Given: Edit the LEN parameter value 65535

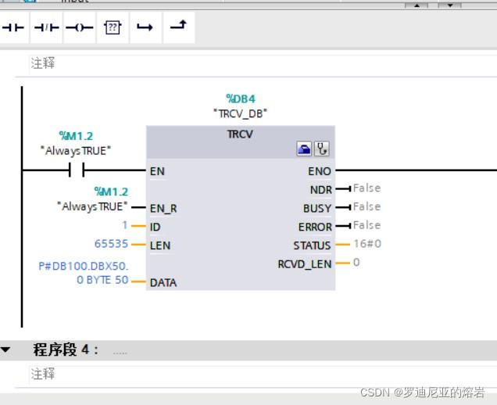Looking at the screenshot, I should (x=111, y=244).
